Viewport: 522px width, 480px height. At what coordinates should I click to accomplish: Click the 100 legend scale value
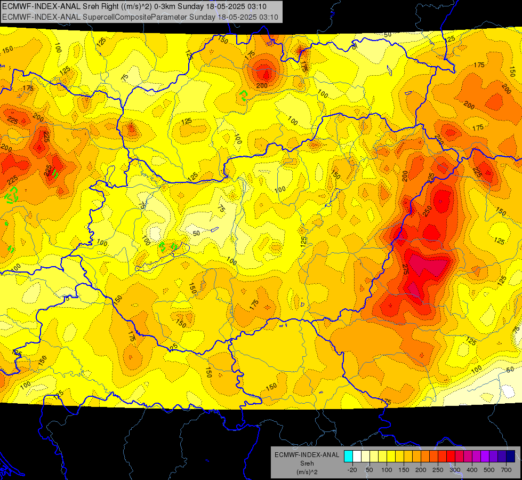[387, 470]
